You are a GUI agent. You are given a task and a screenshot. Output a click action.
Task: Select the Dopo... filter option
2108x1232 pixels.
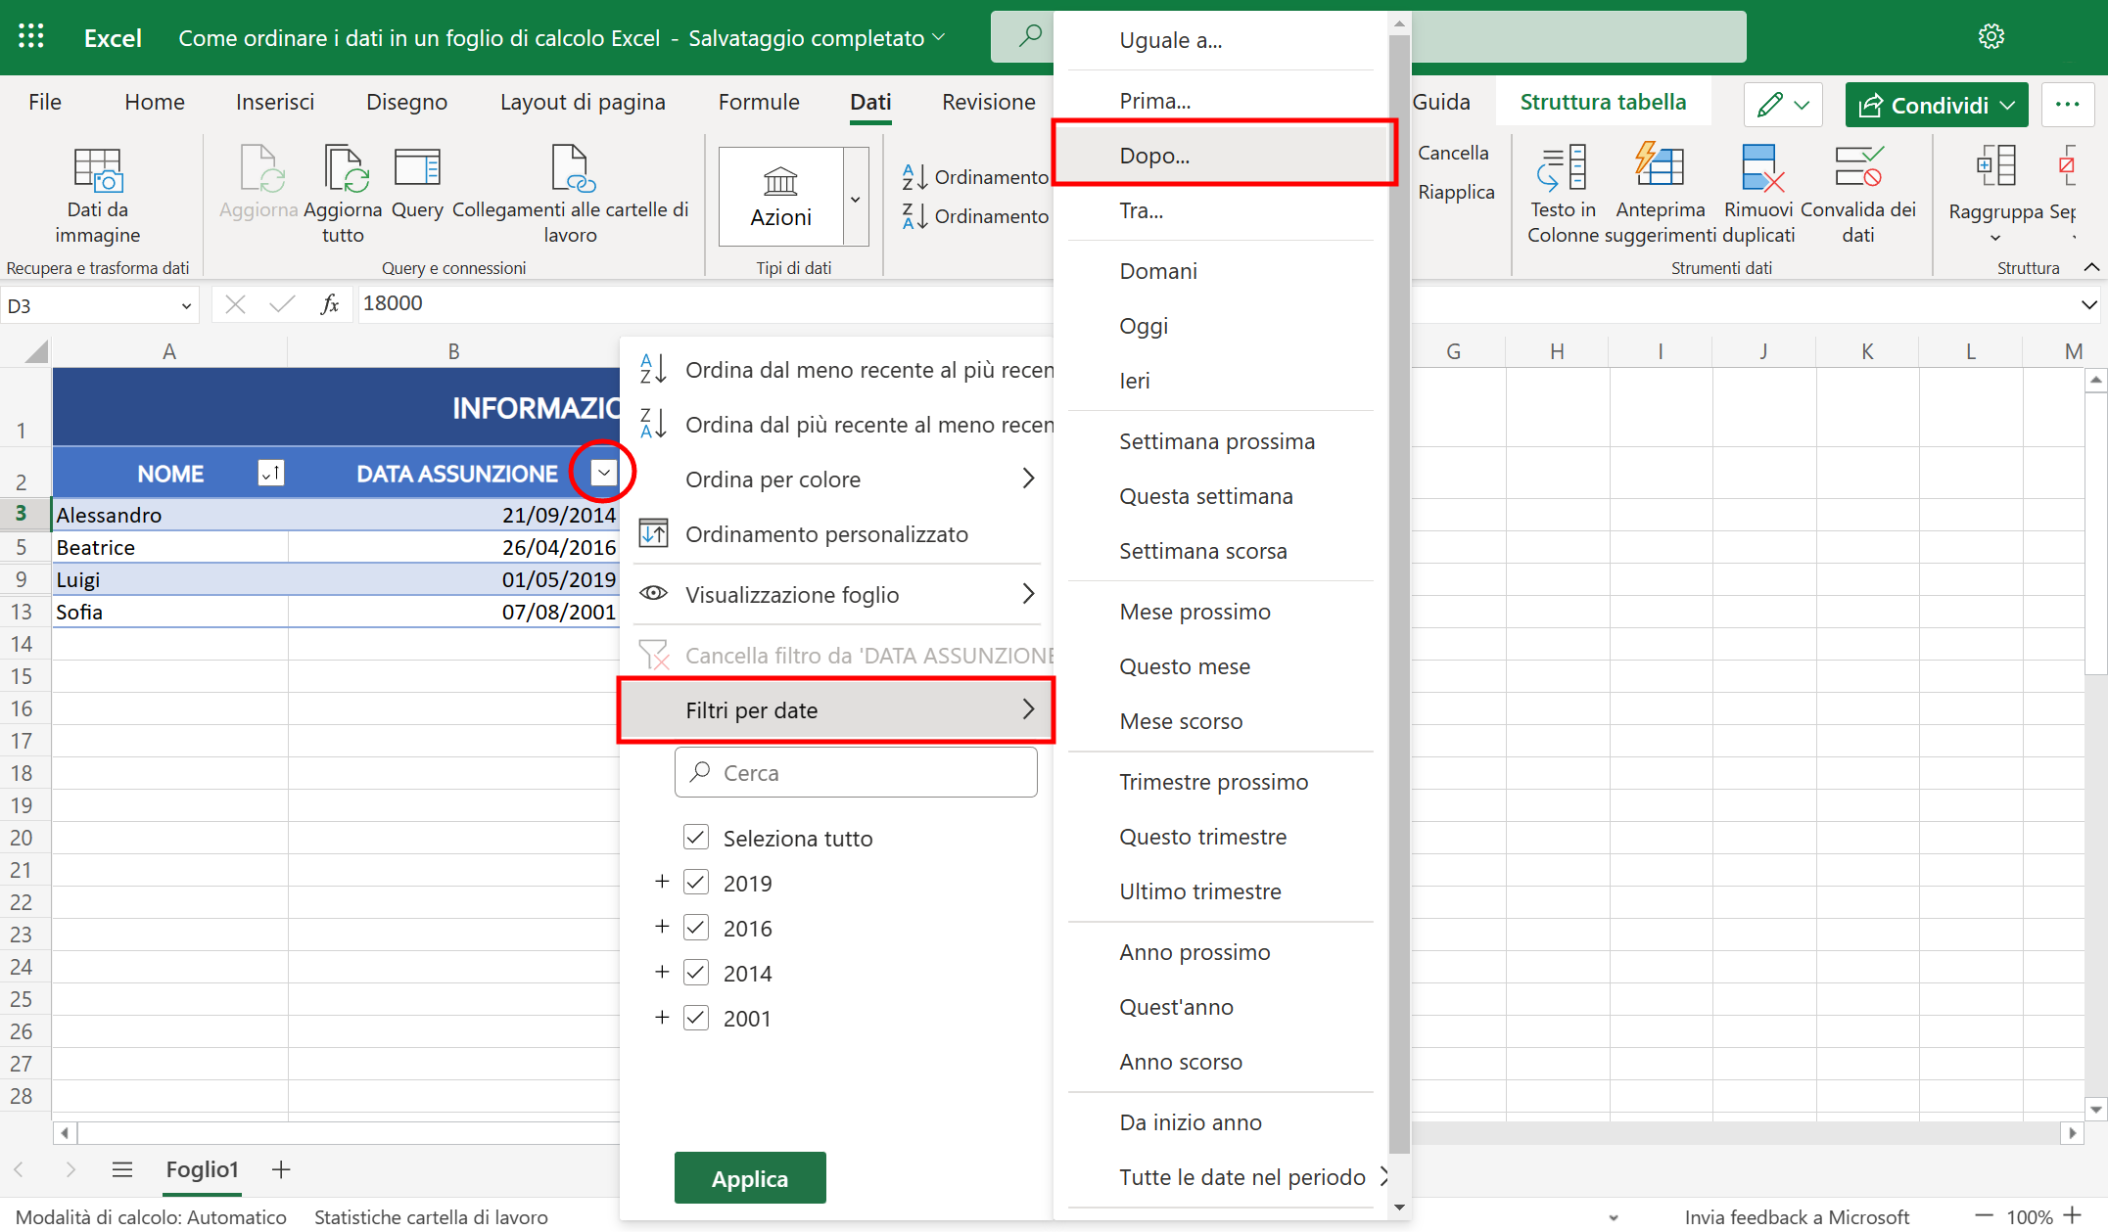pos(1154,156)
